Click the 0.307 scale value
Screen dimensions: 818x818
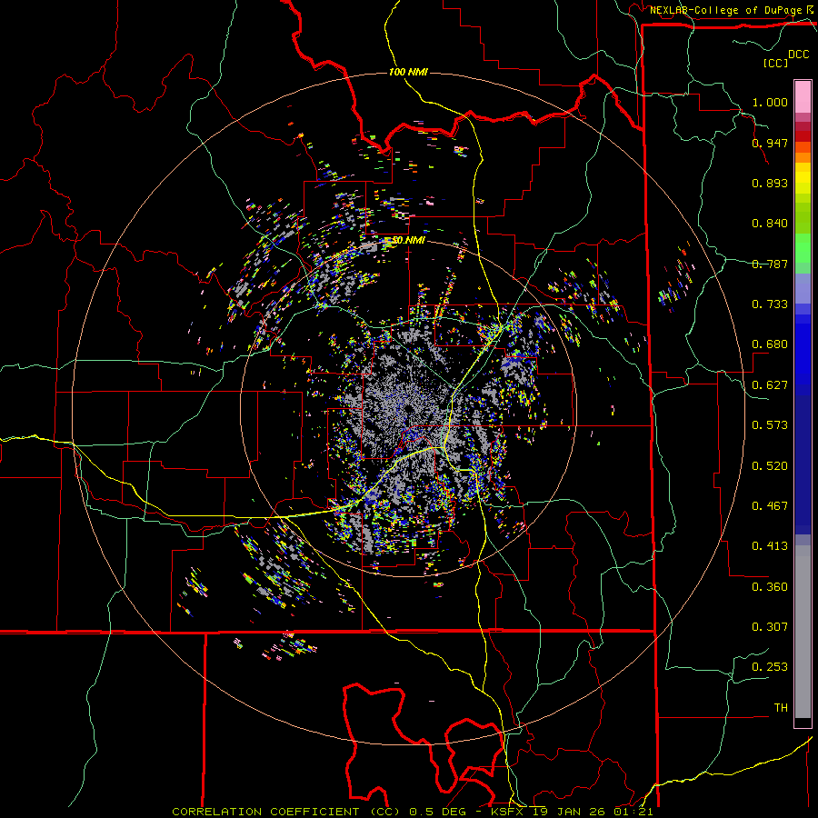(x=770, y=627)
